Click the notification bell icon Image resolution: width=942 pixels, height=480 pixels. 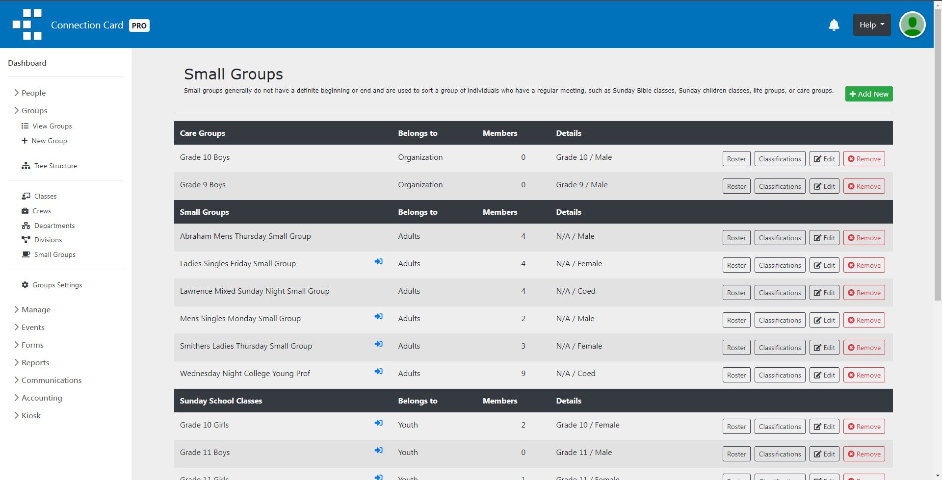point(834,25)
